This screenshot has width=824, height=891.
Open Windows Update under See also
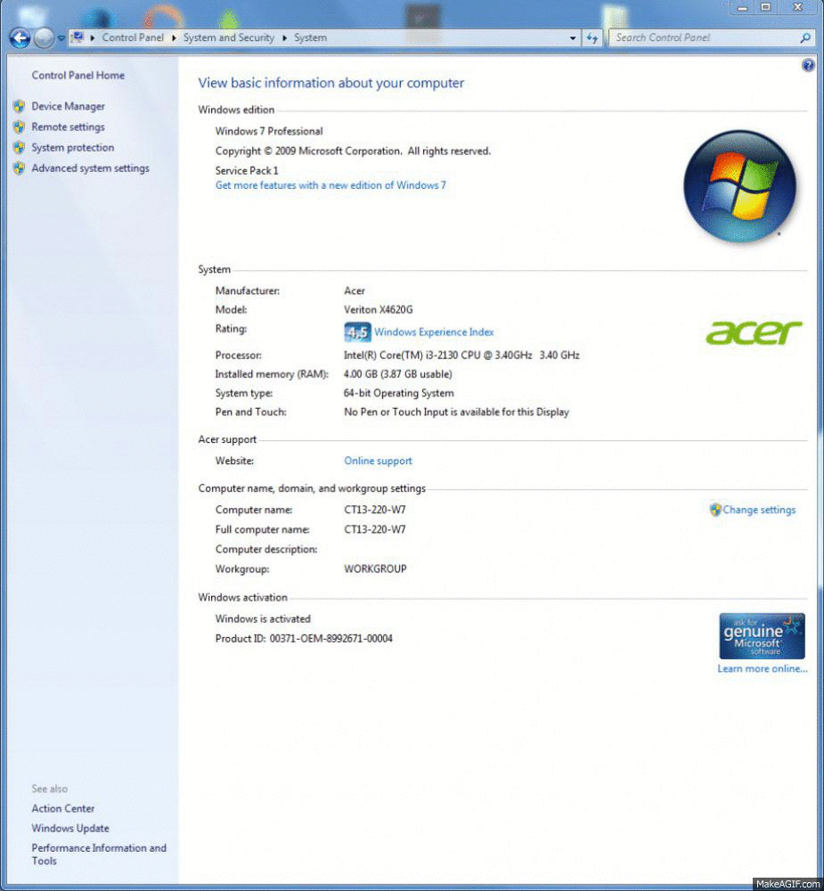70,829
